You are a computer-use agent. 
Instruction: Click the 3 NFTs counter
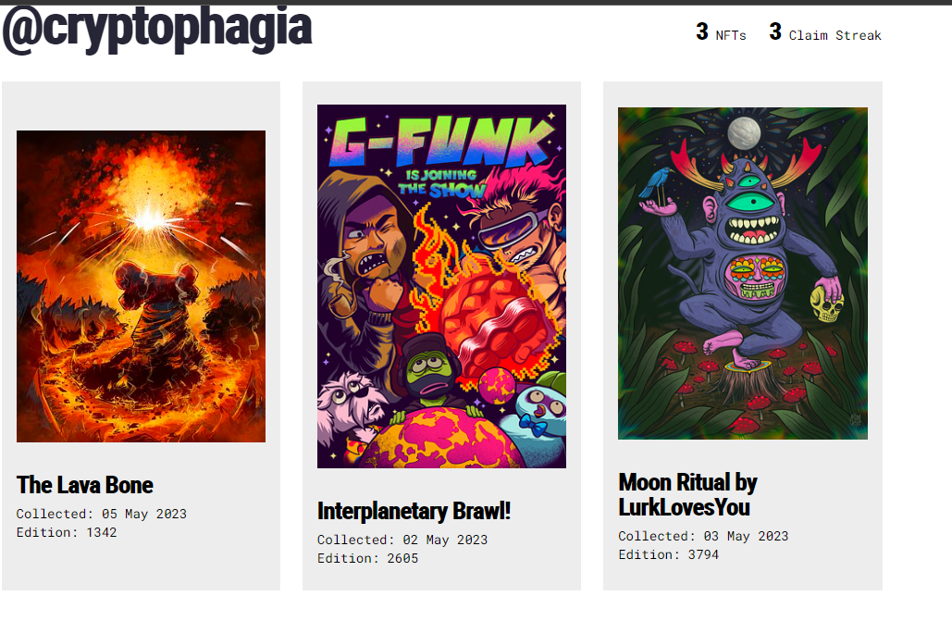pos(721,32)
